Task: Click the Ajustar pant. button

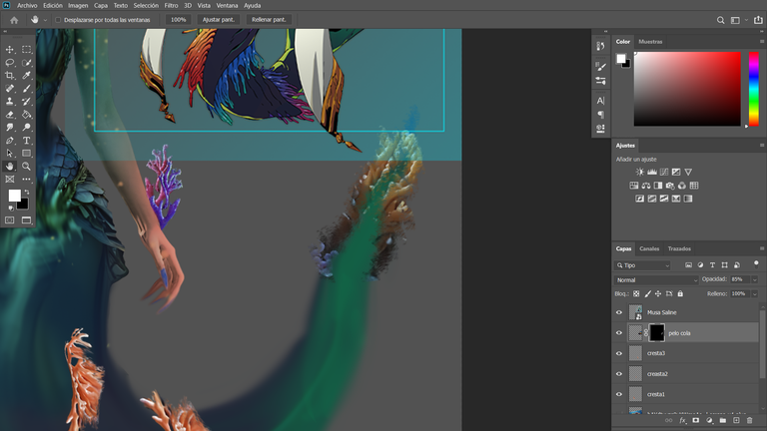Action: tap(219, 20)
